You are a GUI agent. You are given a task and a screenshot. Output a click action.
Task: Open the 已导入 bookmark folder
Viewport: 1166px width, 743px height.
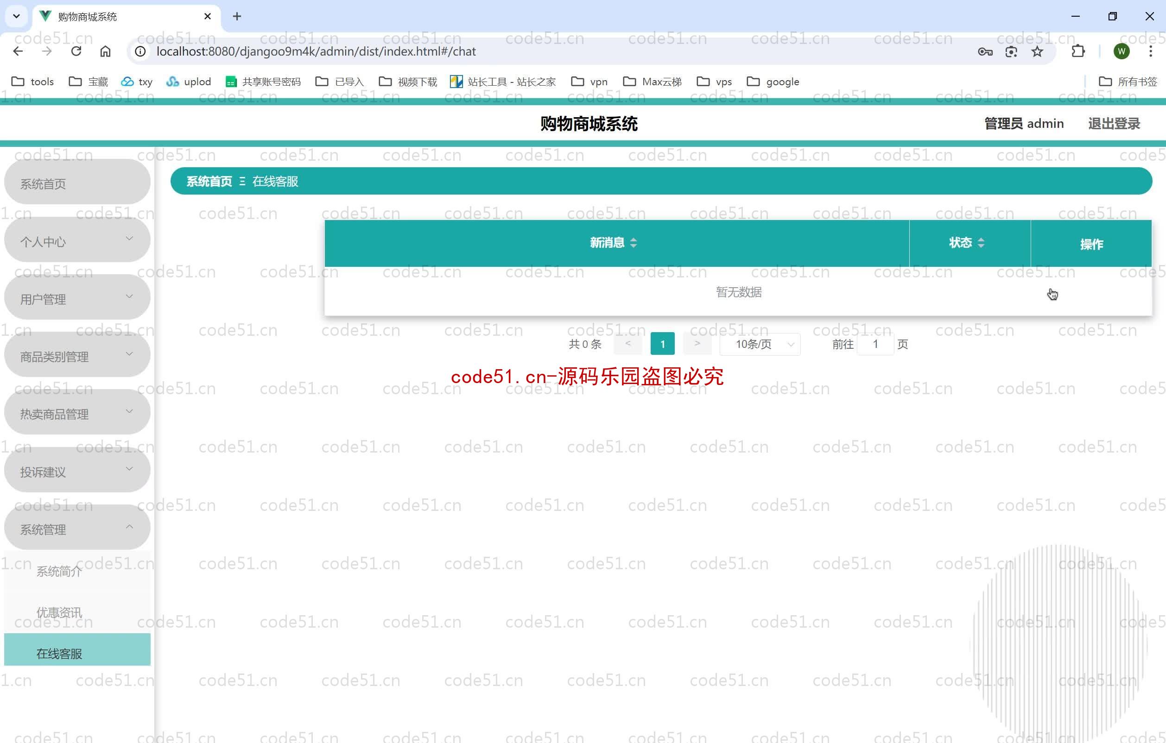pyautogui.click(x=339, y=82)
